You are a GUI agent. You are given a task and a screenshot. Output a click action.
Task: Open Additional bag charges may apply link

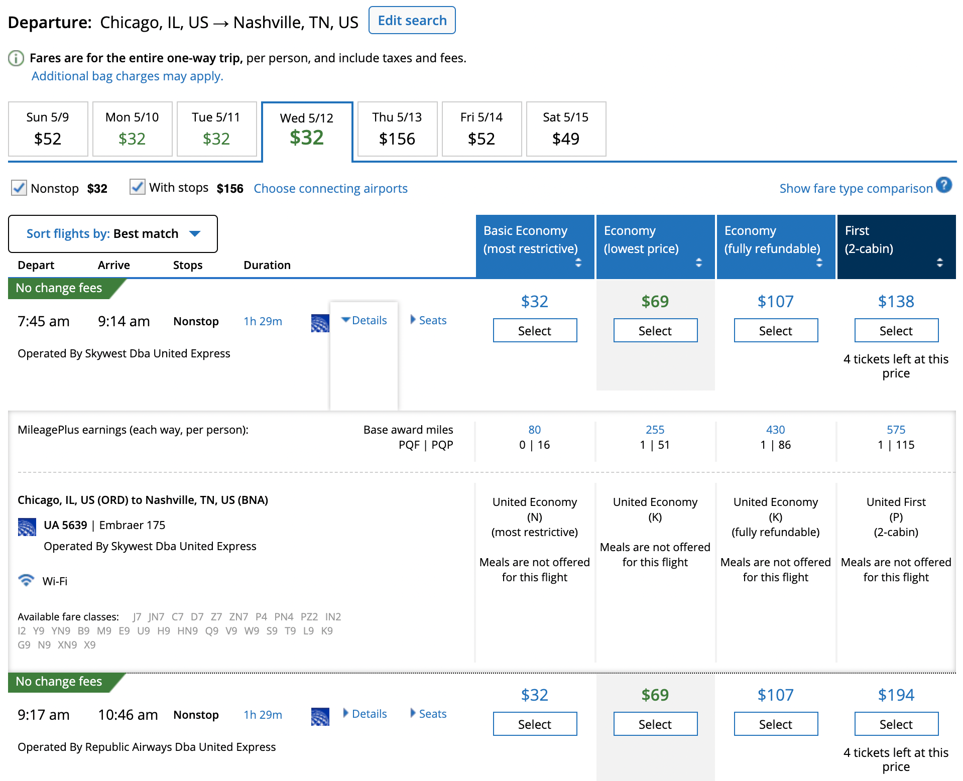click(x=128, y=76)
